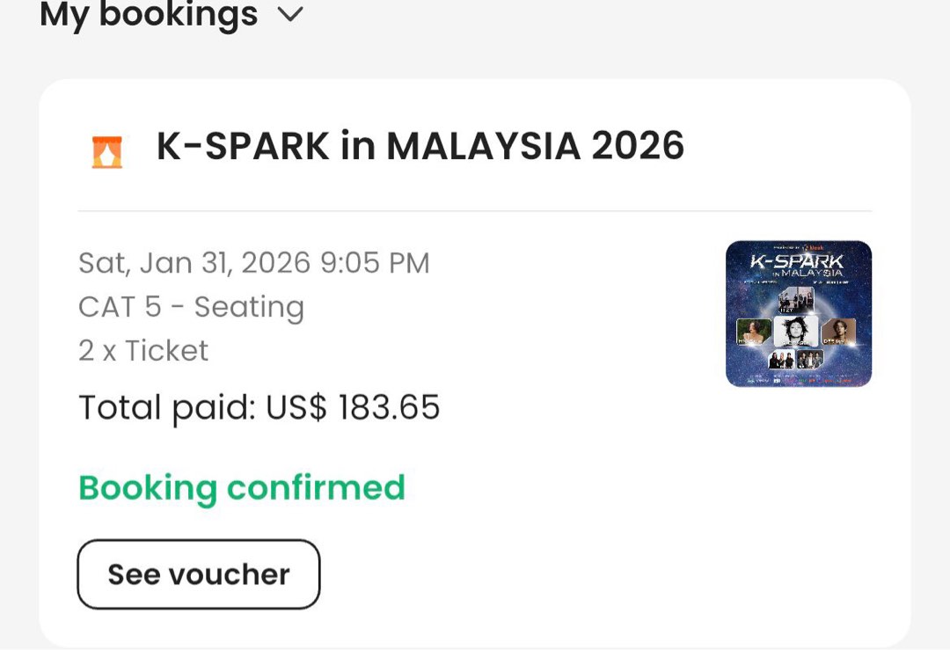Click the CAT 5 - Seating label
The height and width of the screenshot is (650, 950).
point(191,307)
